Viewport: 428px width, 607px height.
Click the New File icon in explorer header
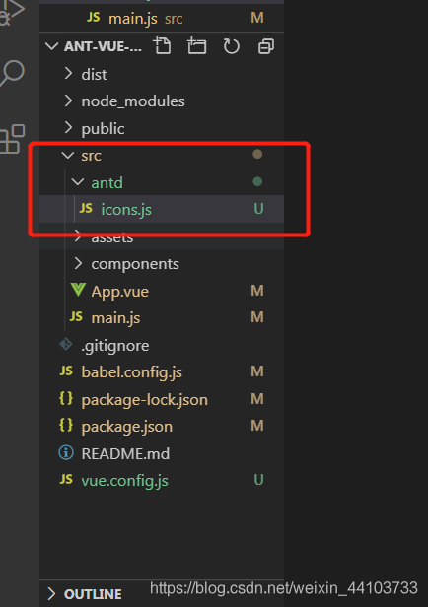[x=162, y=45]
